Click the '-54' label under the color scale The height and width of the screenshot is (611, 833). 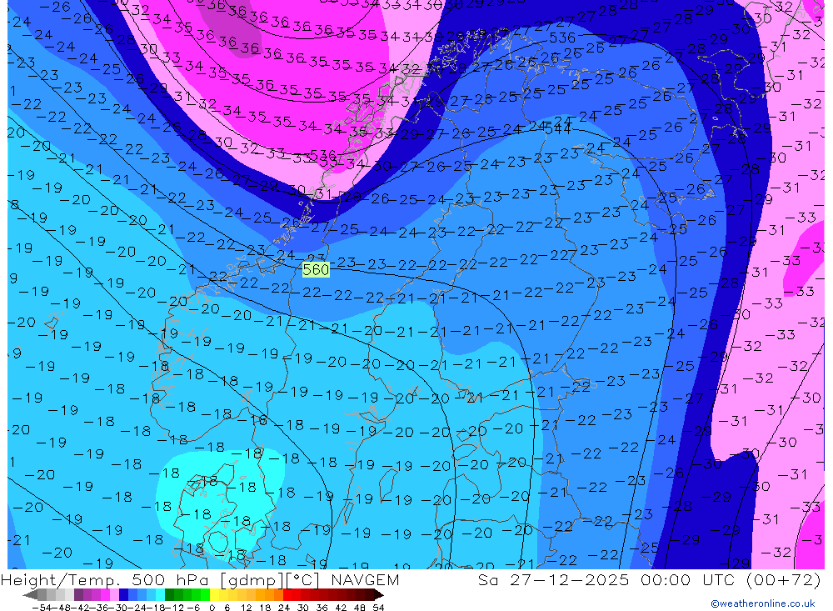pyautogui.click(x=42, y=608)
